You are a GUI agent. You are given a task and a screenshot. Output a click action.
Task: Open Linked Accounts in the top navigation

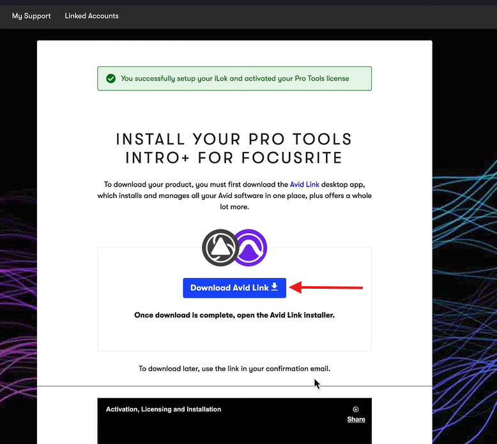tap(91, 16)
